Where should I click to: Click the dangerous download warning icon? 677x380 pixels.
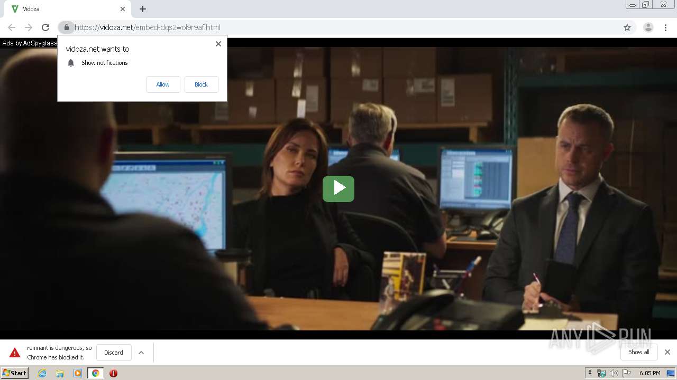coord(15,353)
